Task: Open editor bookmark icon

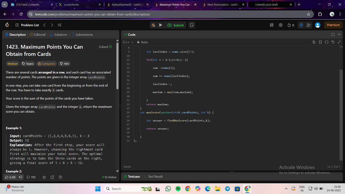Action: coord(320,42)
